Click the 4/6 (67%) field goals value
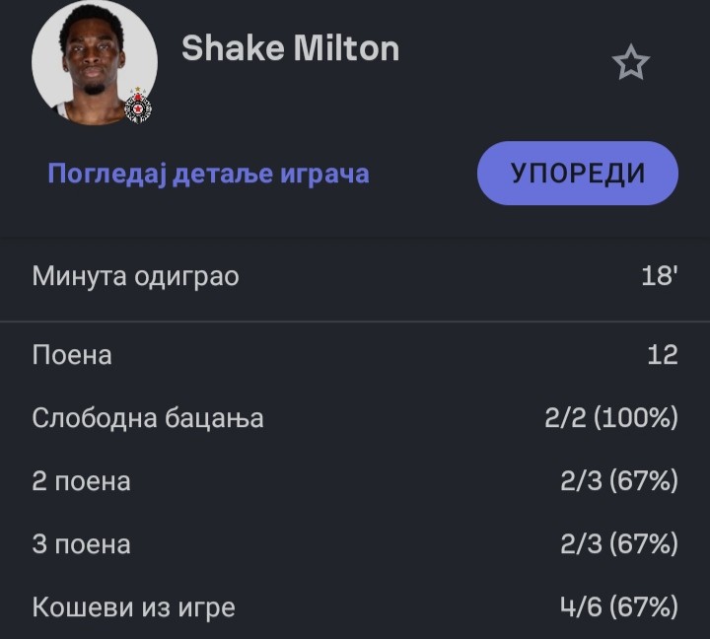 point(617,607)
